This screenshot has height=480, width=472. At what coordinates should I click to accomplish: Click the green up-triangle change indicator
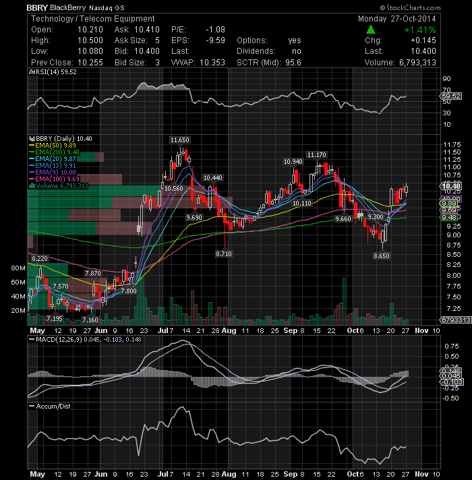coord(371,30)
